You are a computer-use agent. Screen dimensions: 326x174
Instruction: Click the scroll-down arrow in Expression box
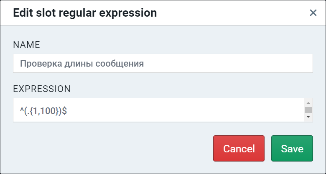click(x=308, y=117)
